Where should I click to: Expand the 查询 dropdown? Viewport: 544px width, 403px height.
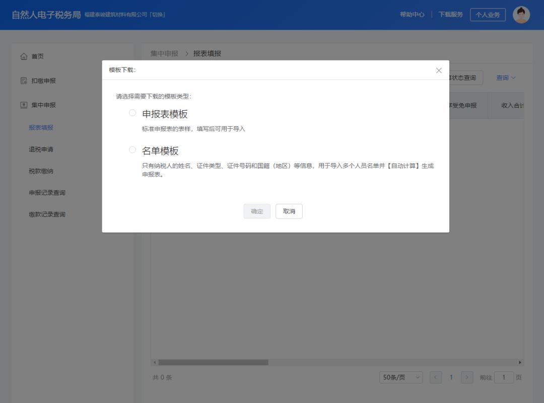506,77
